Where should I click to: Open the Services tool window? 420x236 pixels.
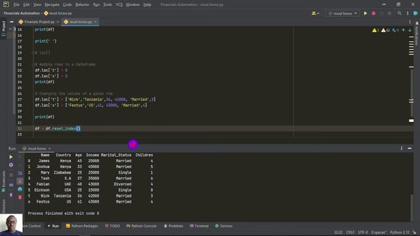point(224,226)
